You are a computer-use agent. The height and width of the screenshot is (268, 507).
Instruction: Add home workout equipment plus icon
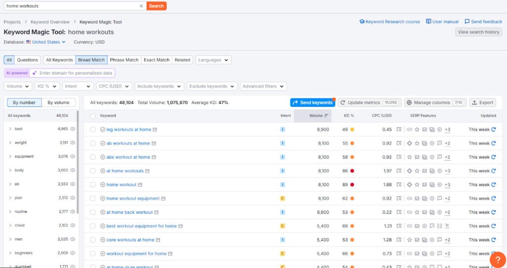point(102,199)
